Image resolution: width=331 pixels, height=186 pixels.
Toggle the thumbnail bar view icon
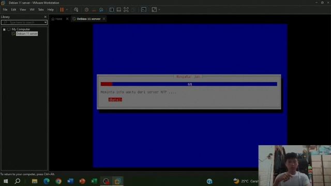[x=119, y=10]
